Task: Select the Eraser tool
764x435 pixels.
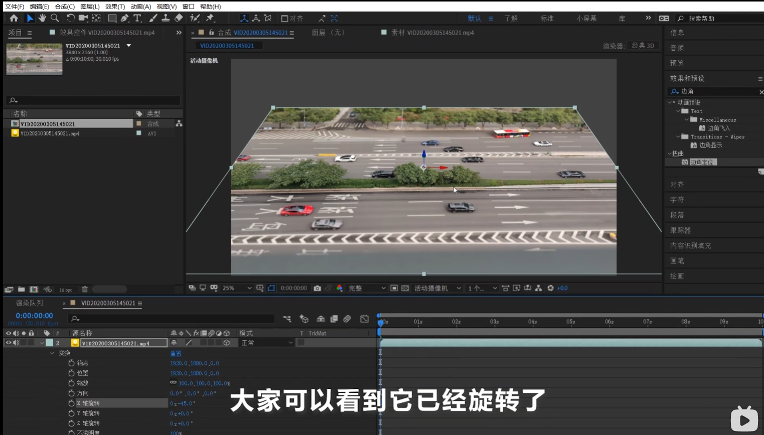Action: 179,18
